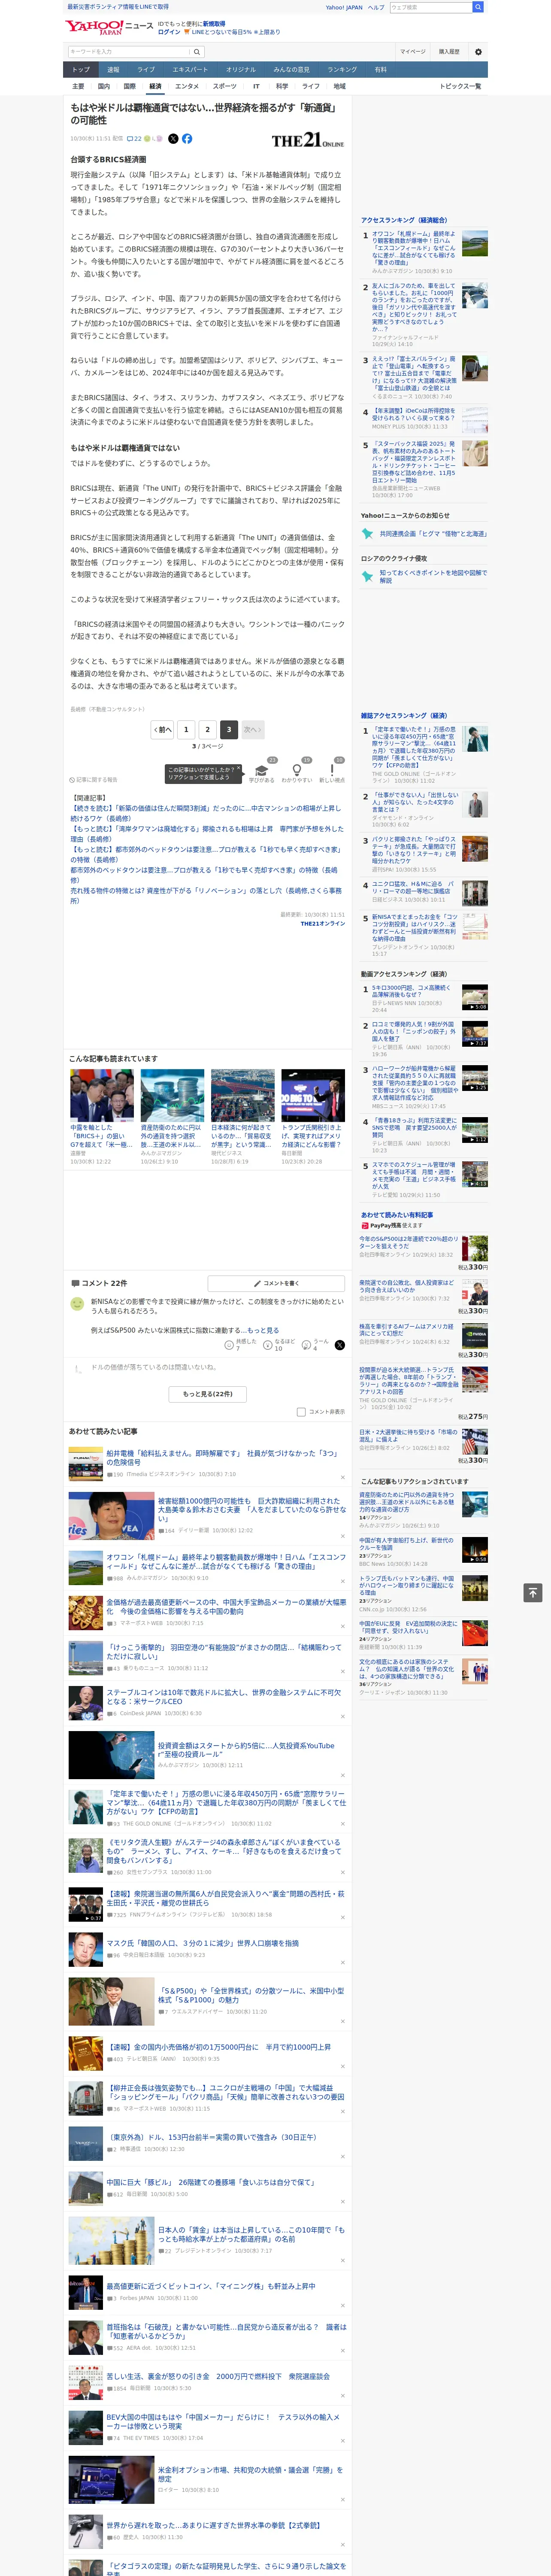Open マイページ link
Viewport: 551px width, 2576px height.
point(412,52)
